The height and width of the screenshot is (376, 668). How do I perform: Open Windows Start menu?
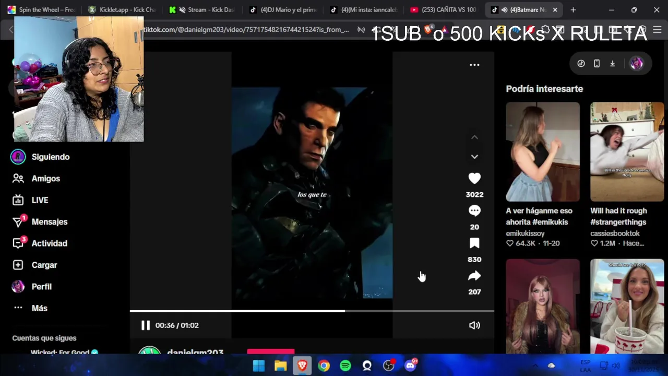pyautogui.click(x=259, y=366)
